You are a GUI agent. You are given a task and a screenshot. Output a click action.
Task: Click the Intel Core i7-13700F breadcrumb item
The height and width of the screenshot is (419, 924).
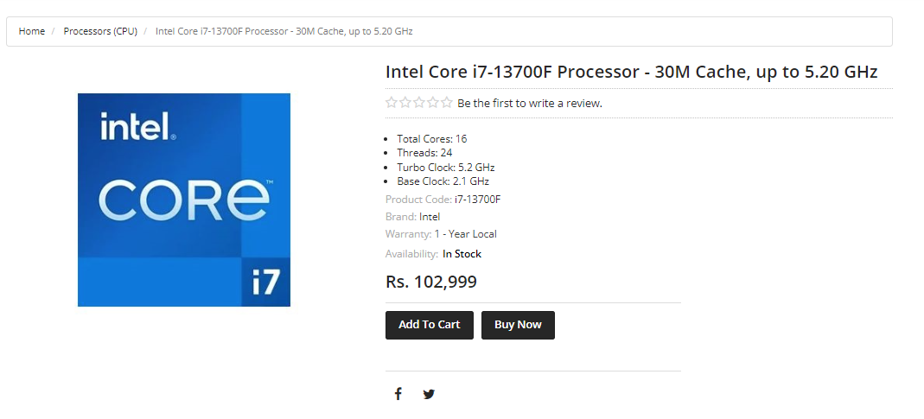pyautogui.click(x=284, y=31)
